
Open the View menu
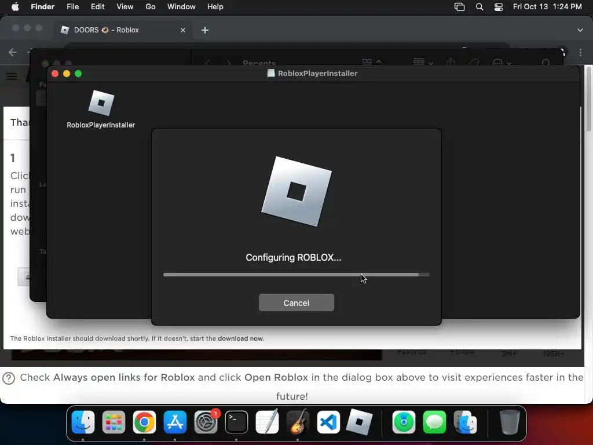(x=125, y=7)
